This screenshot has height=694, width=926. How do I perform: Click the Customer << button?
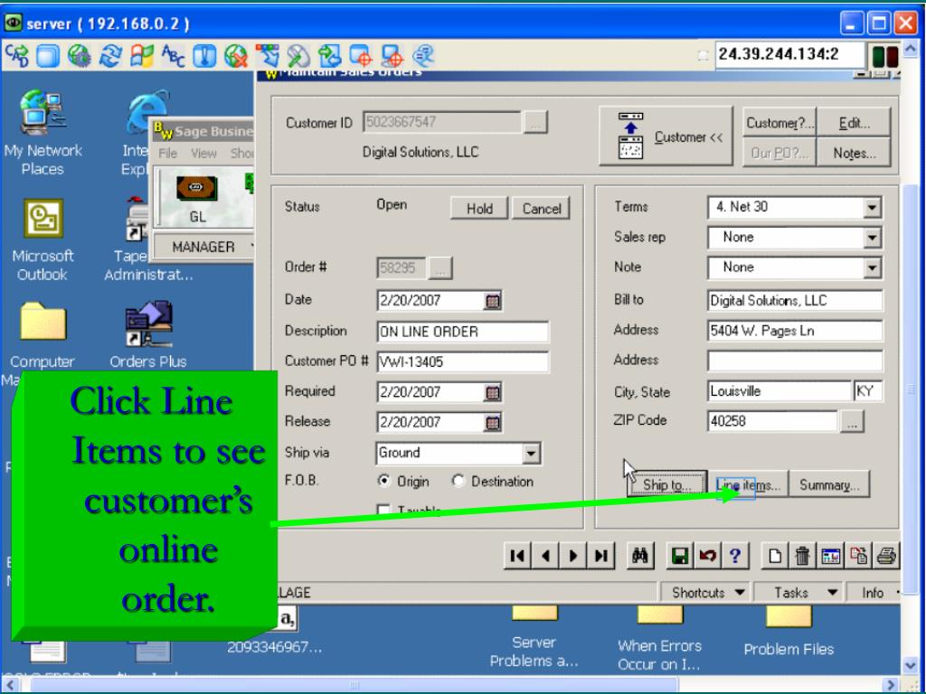pyautogui.click(x=666, y=136)
